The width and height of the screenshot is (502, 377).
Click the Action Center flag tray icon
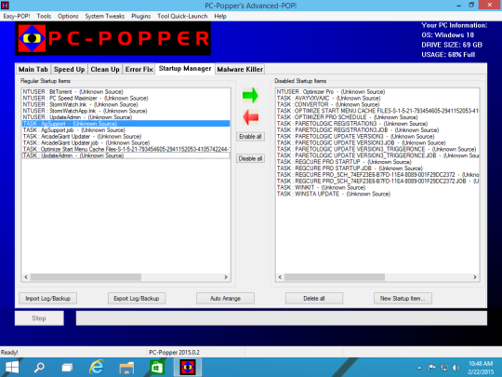[431, 368]
